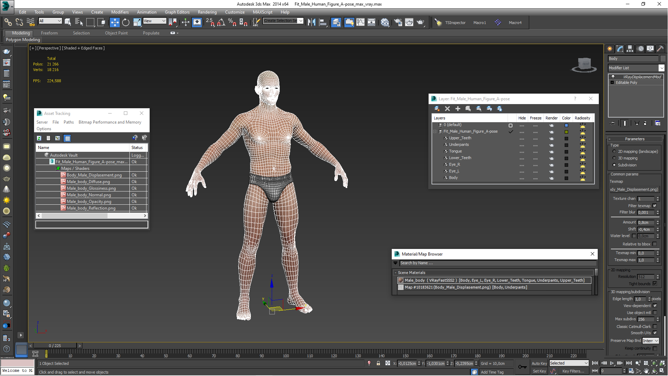Image resolution: width=668 pixels, height=376 pixels.
Task: Collapse the Fit_Male_Human_Figure_A-pose layer tree
Action: pos(435,132)
